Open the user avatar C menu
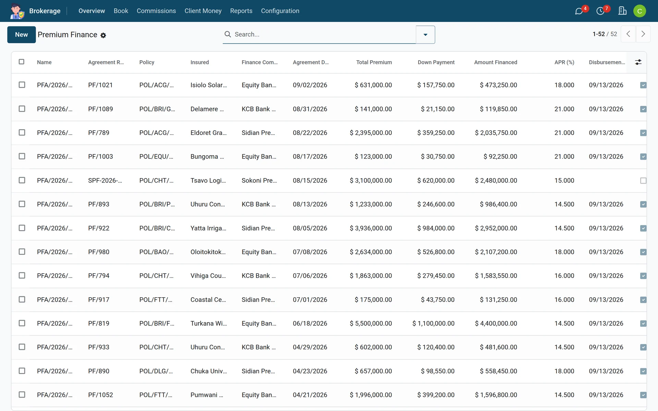Screen dimensions: 658x411 [x=639, y=11]
